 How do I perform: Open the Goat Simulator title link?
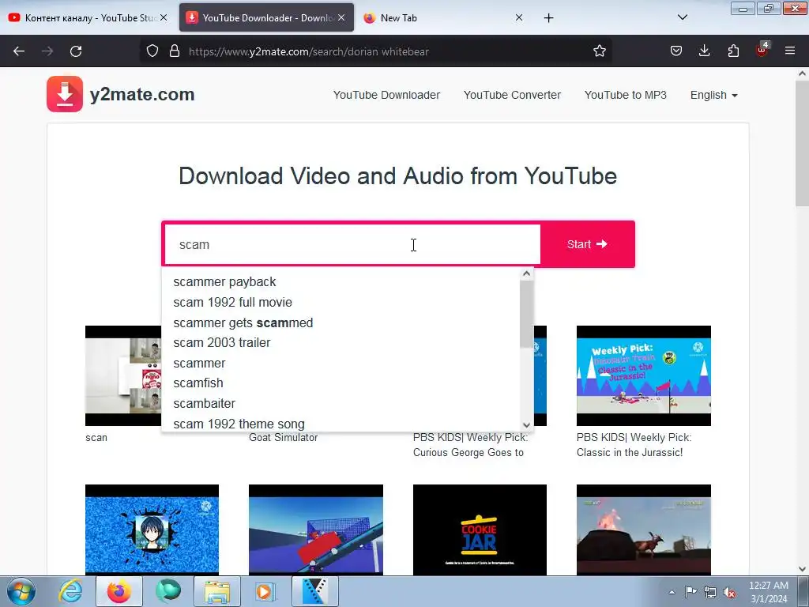(284, 438)
